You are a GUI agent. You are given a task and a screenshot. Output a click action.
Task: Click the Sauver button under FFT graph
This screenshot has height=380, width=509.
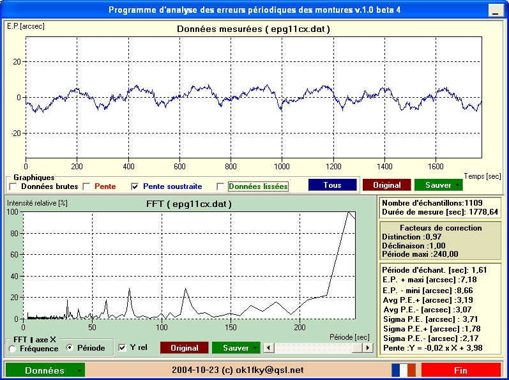coord(236,348)
